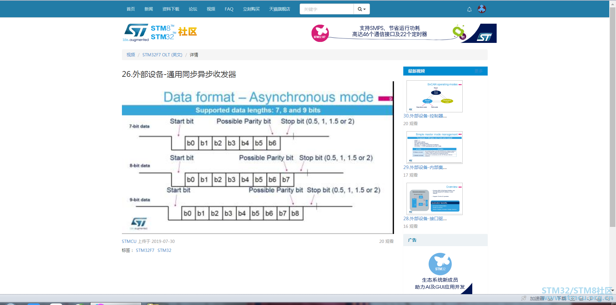Select the STM32F7 tag

click(145, 250)
